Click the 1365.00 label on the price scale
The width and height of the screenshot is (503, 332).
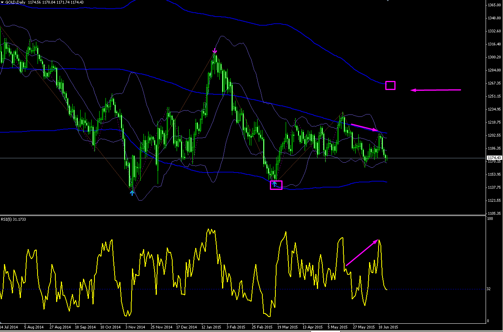(494, 5)
